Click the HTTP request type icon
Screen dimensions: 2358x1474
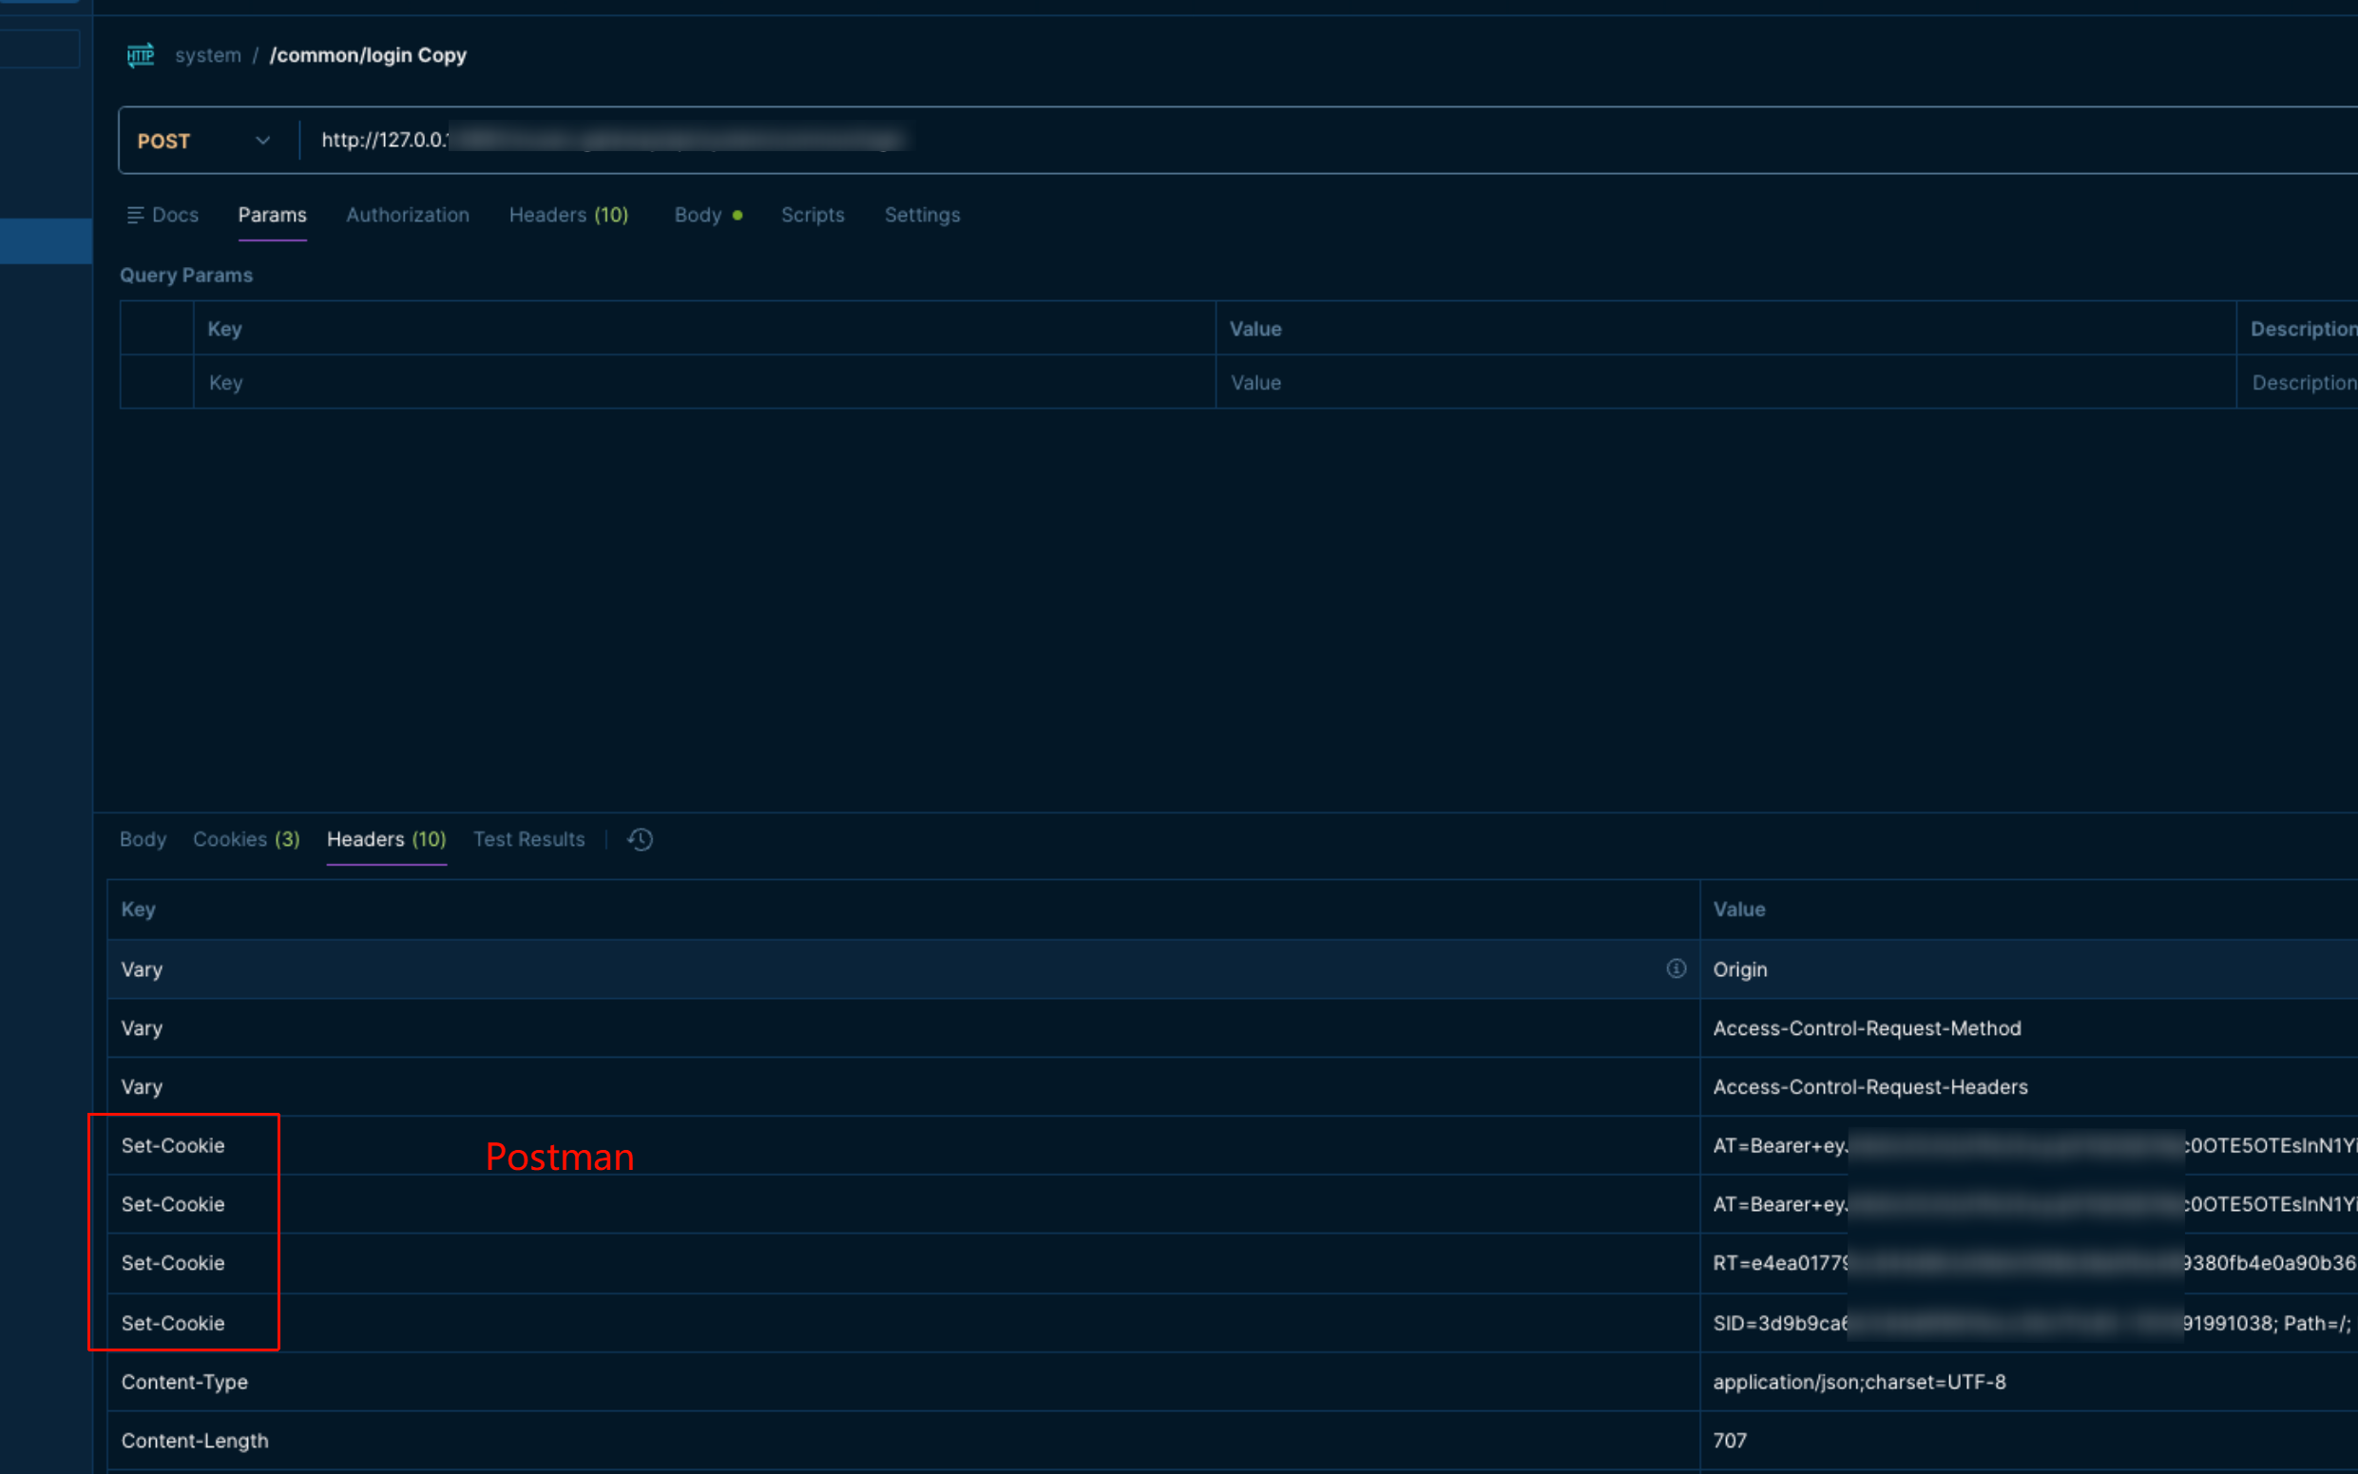[x=141, y=54]
